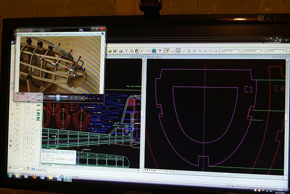Click scroll-down arrow of left drawing view
290x194 pixels.
pos(141,167)
